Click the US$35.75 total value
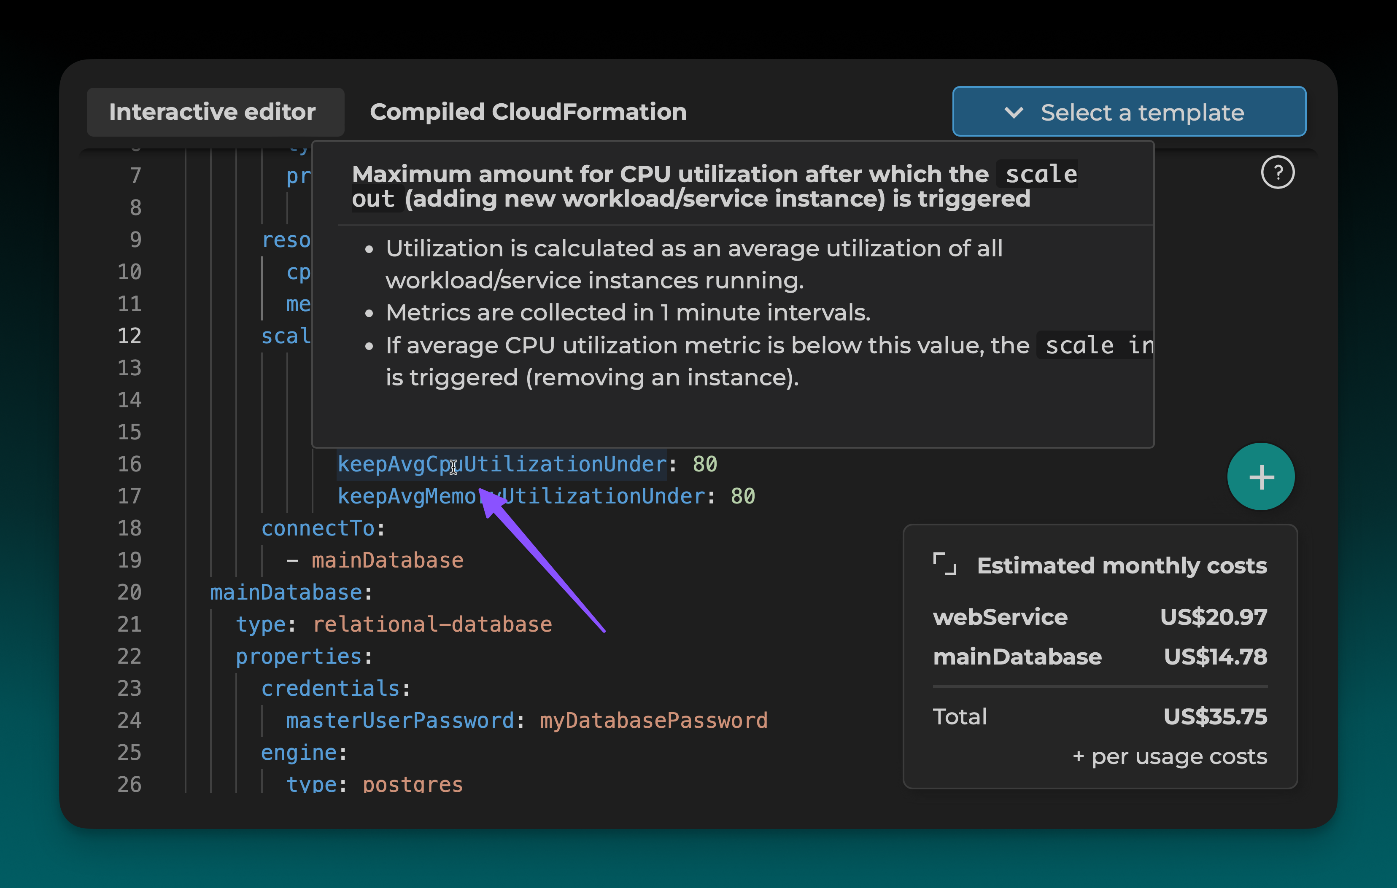This screenshot has width=1397, height=888. point(1215,717)
